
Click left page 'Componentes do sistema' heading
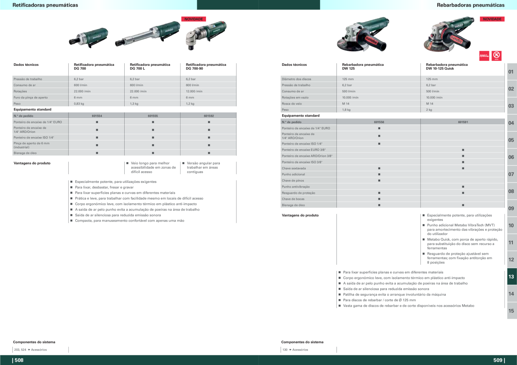pos(34,342)
